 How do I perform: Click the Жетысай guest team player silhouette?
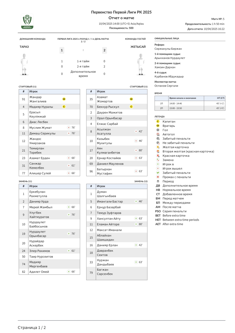[141, 64]
